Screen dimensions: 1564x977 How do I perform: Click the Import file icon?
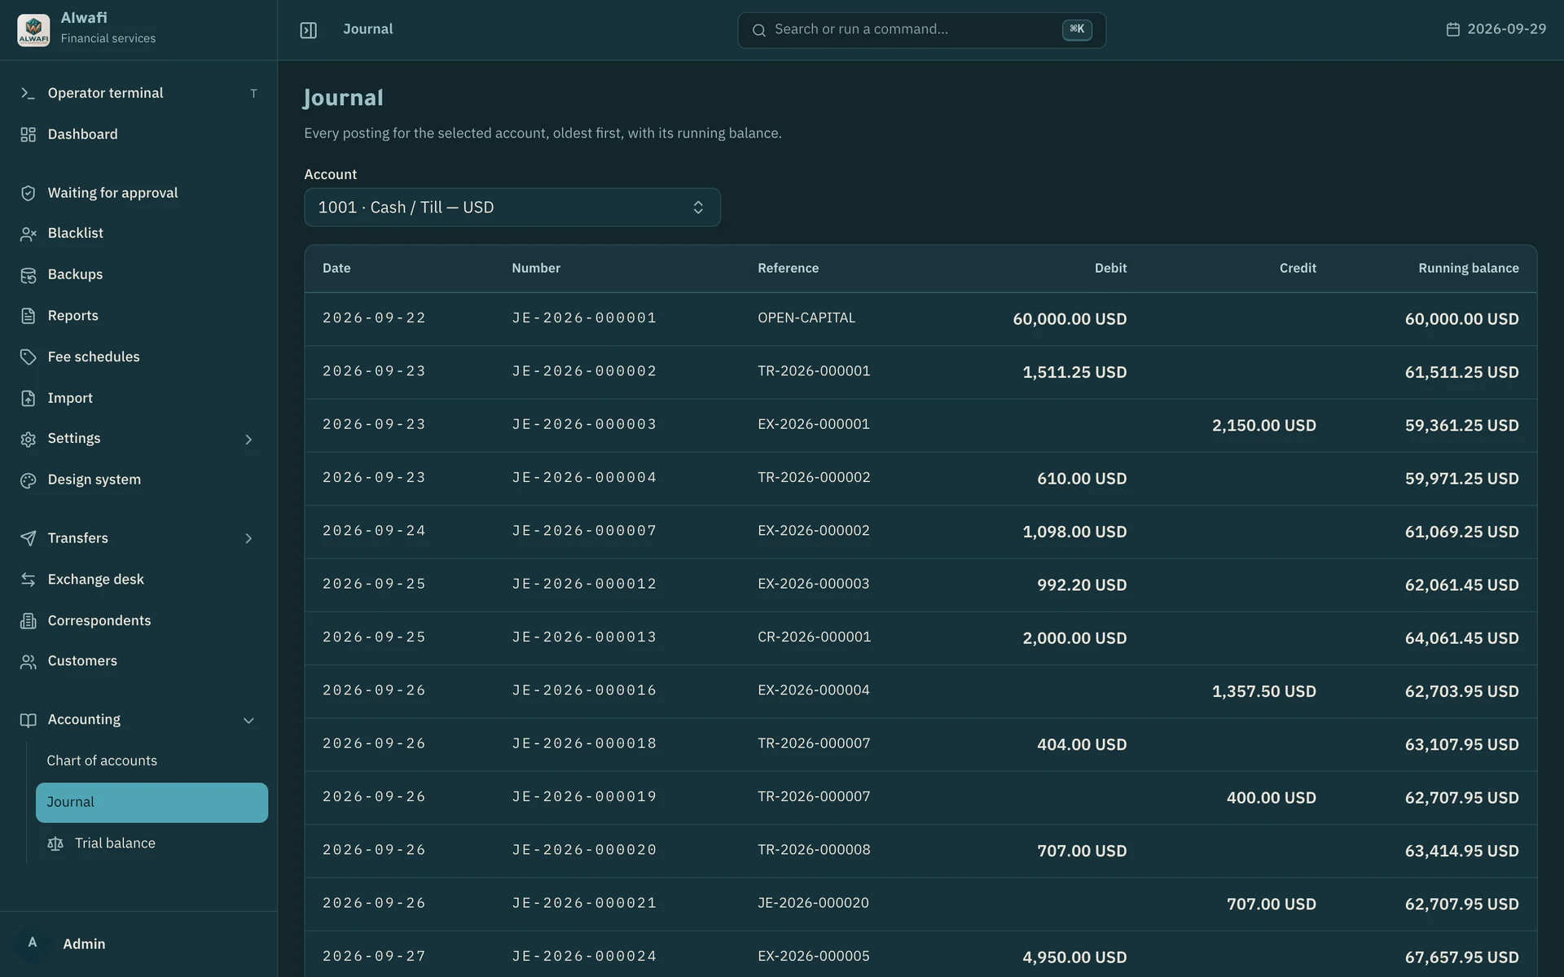(x=28, y=398)
